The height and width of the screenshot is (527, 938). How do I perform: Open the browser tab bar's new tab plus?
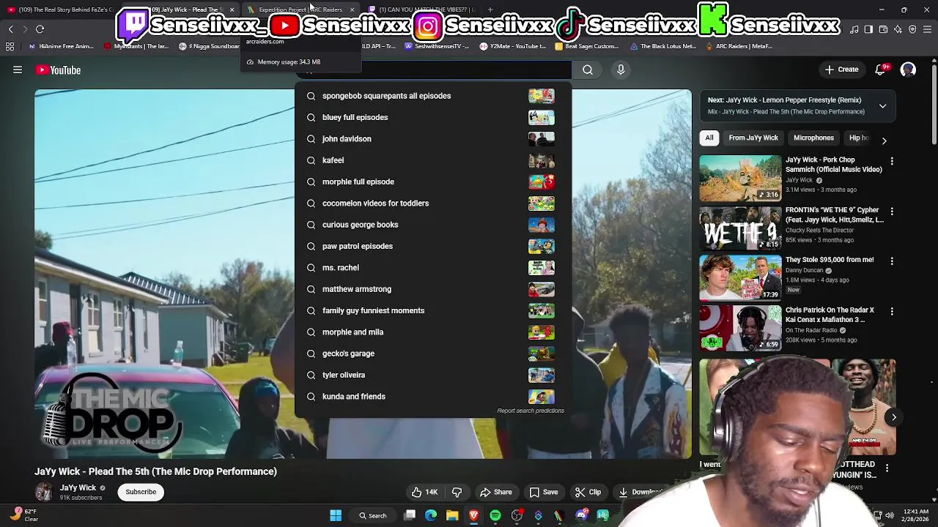[x=490, y=10]
